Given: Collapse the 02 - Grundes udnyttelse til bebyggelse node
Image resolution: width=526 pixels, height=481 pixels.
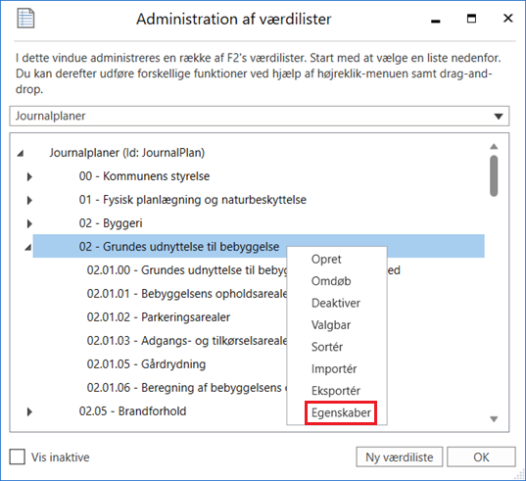Looking at the screenshot, I should [x=28, y=248].
